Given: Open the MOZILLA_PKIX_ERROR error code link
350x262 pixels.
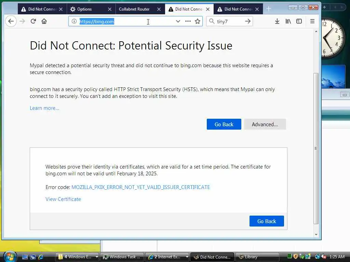Looking at the screenshot, I should coord(140,187).
